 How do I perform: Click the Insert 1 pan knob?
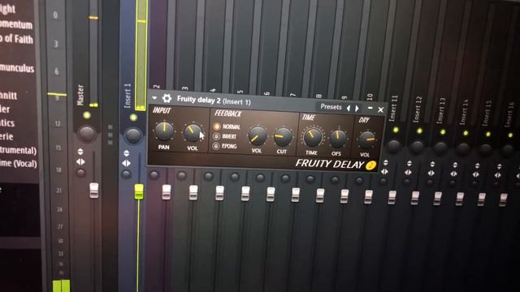click(133, 135)
